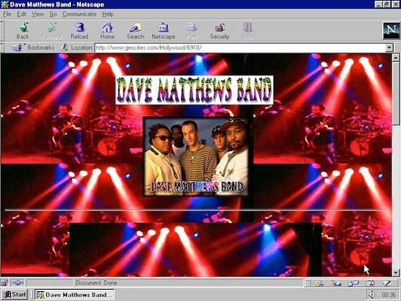Click the volume speaker tray icon
This screenshot has width=401, height=301.
click(x=372, y=294)
